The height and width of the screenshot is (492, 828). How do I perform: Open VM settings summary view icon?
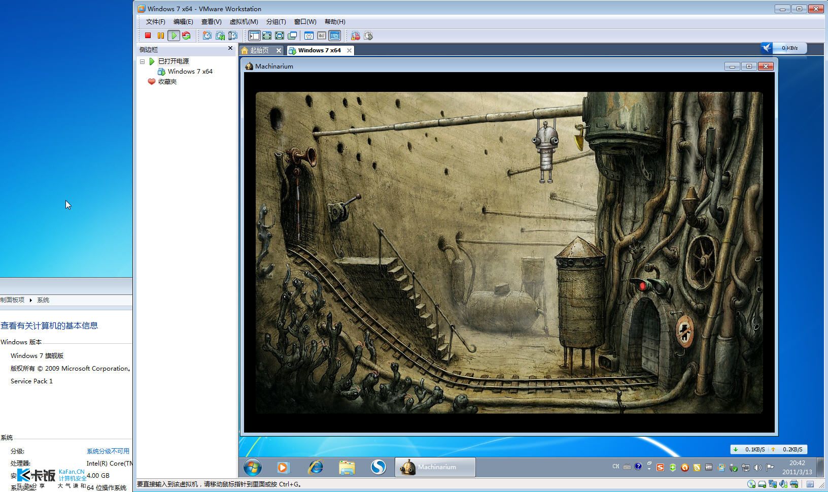point(309,36)
